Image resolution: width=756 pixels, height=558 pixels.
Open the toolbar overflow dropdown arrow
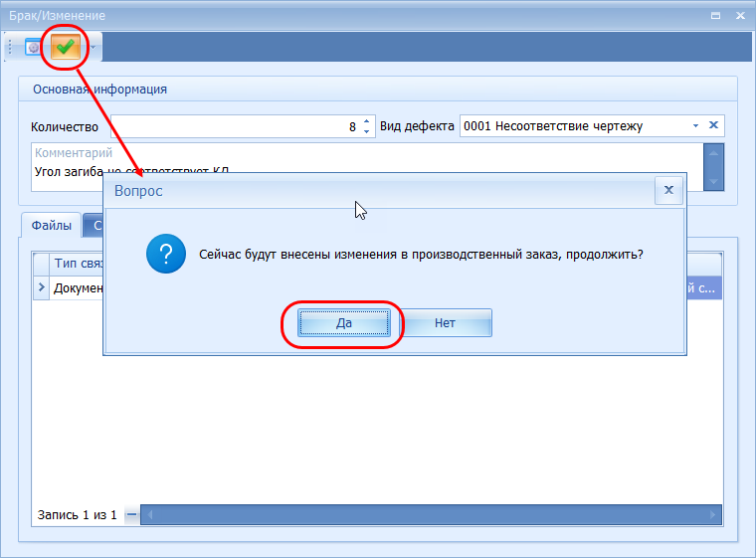coord(94,47)
